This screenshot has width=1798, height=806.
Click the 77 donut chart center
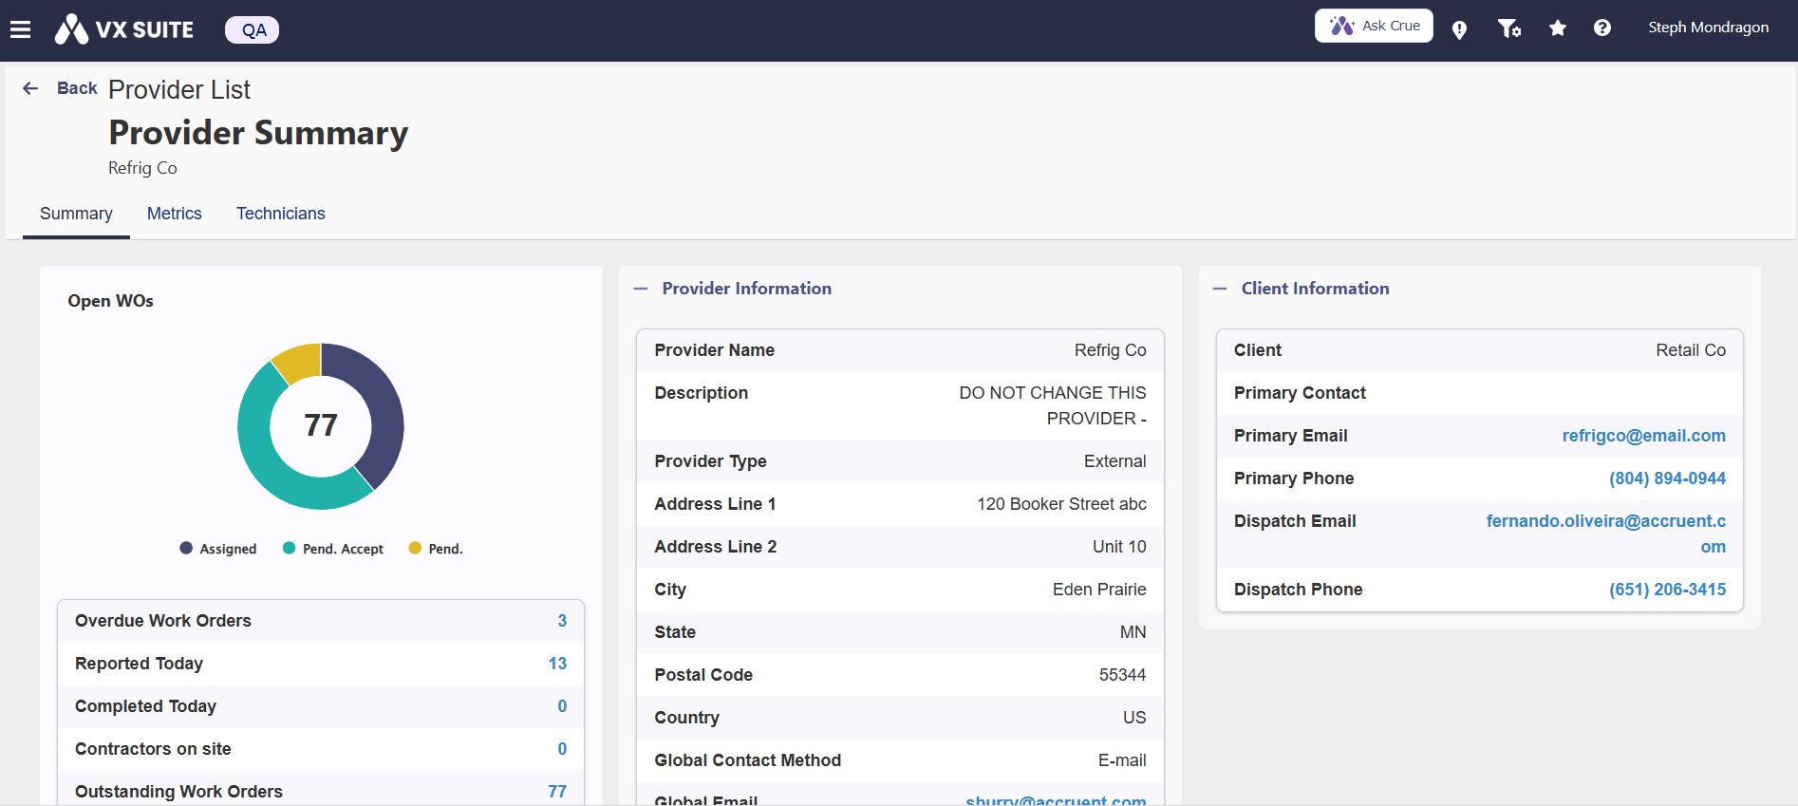[321, 425]
